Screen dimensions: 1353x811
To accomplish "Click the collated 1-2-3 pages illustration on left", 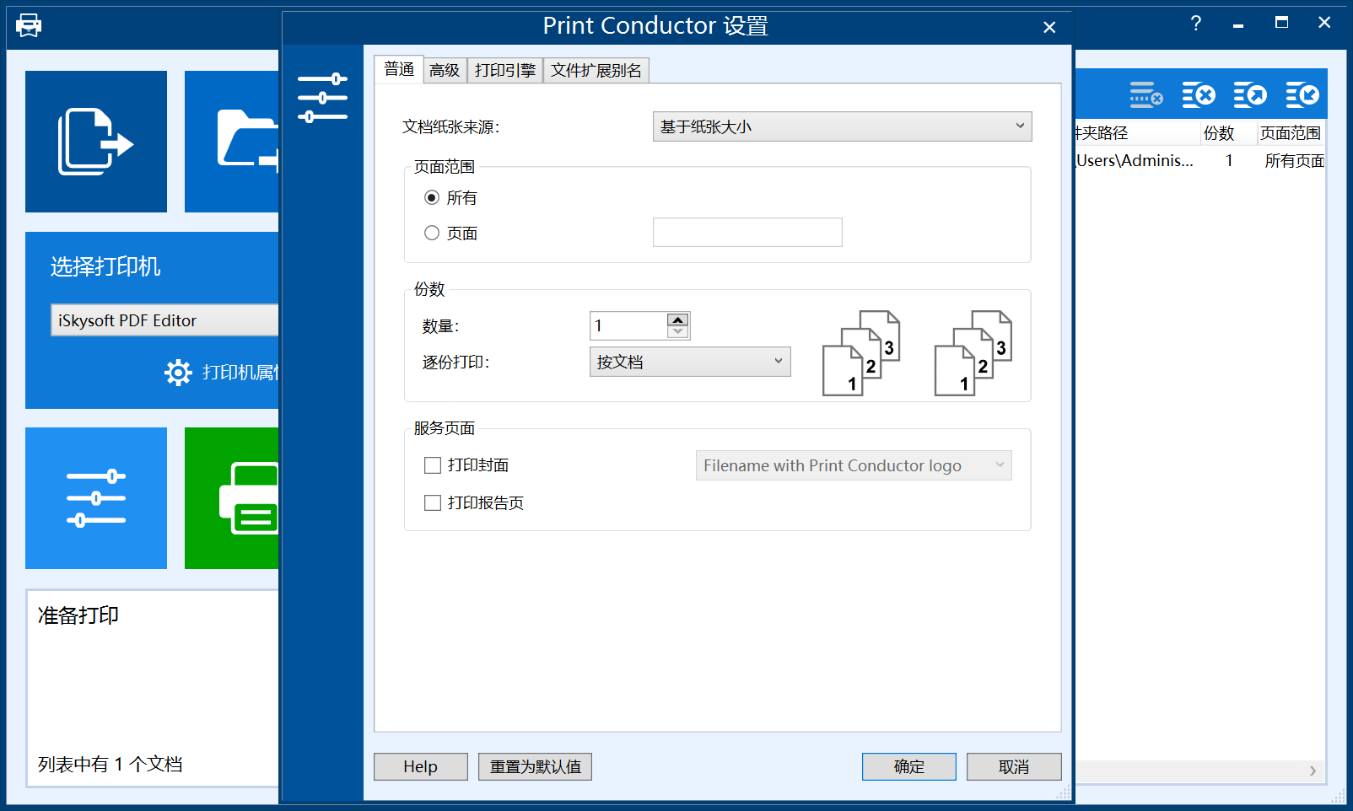I will tap(861, 352).
